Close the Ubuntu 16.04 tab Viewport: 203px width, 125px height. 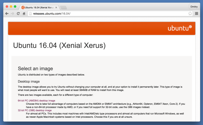56,7
